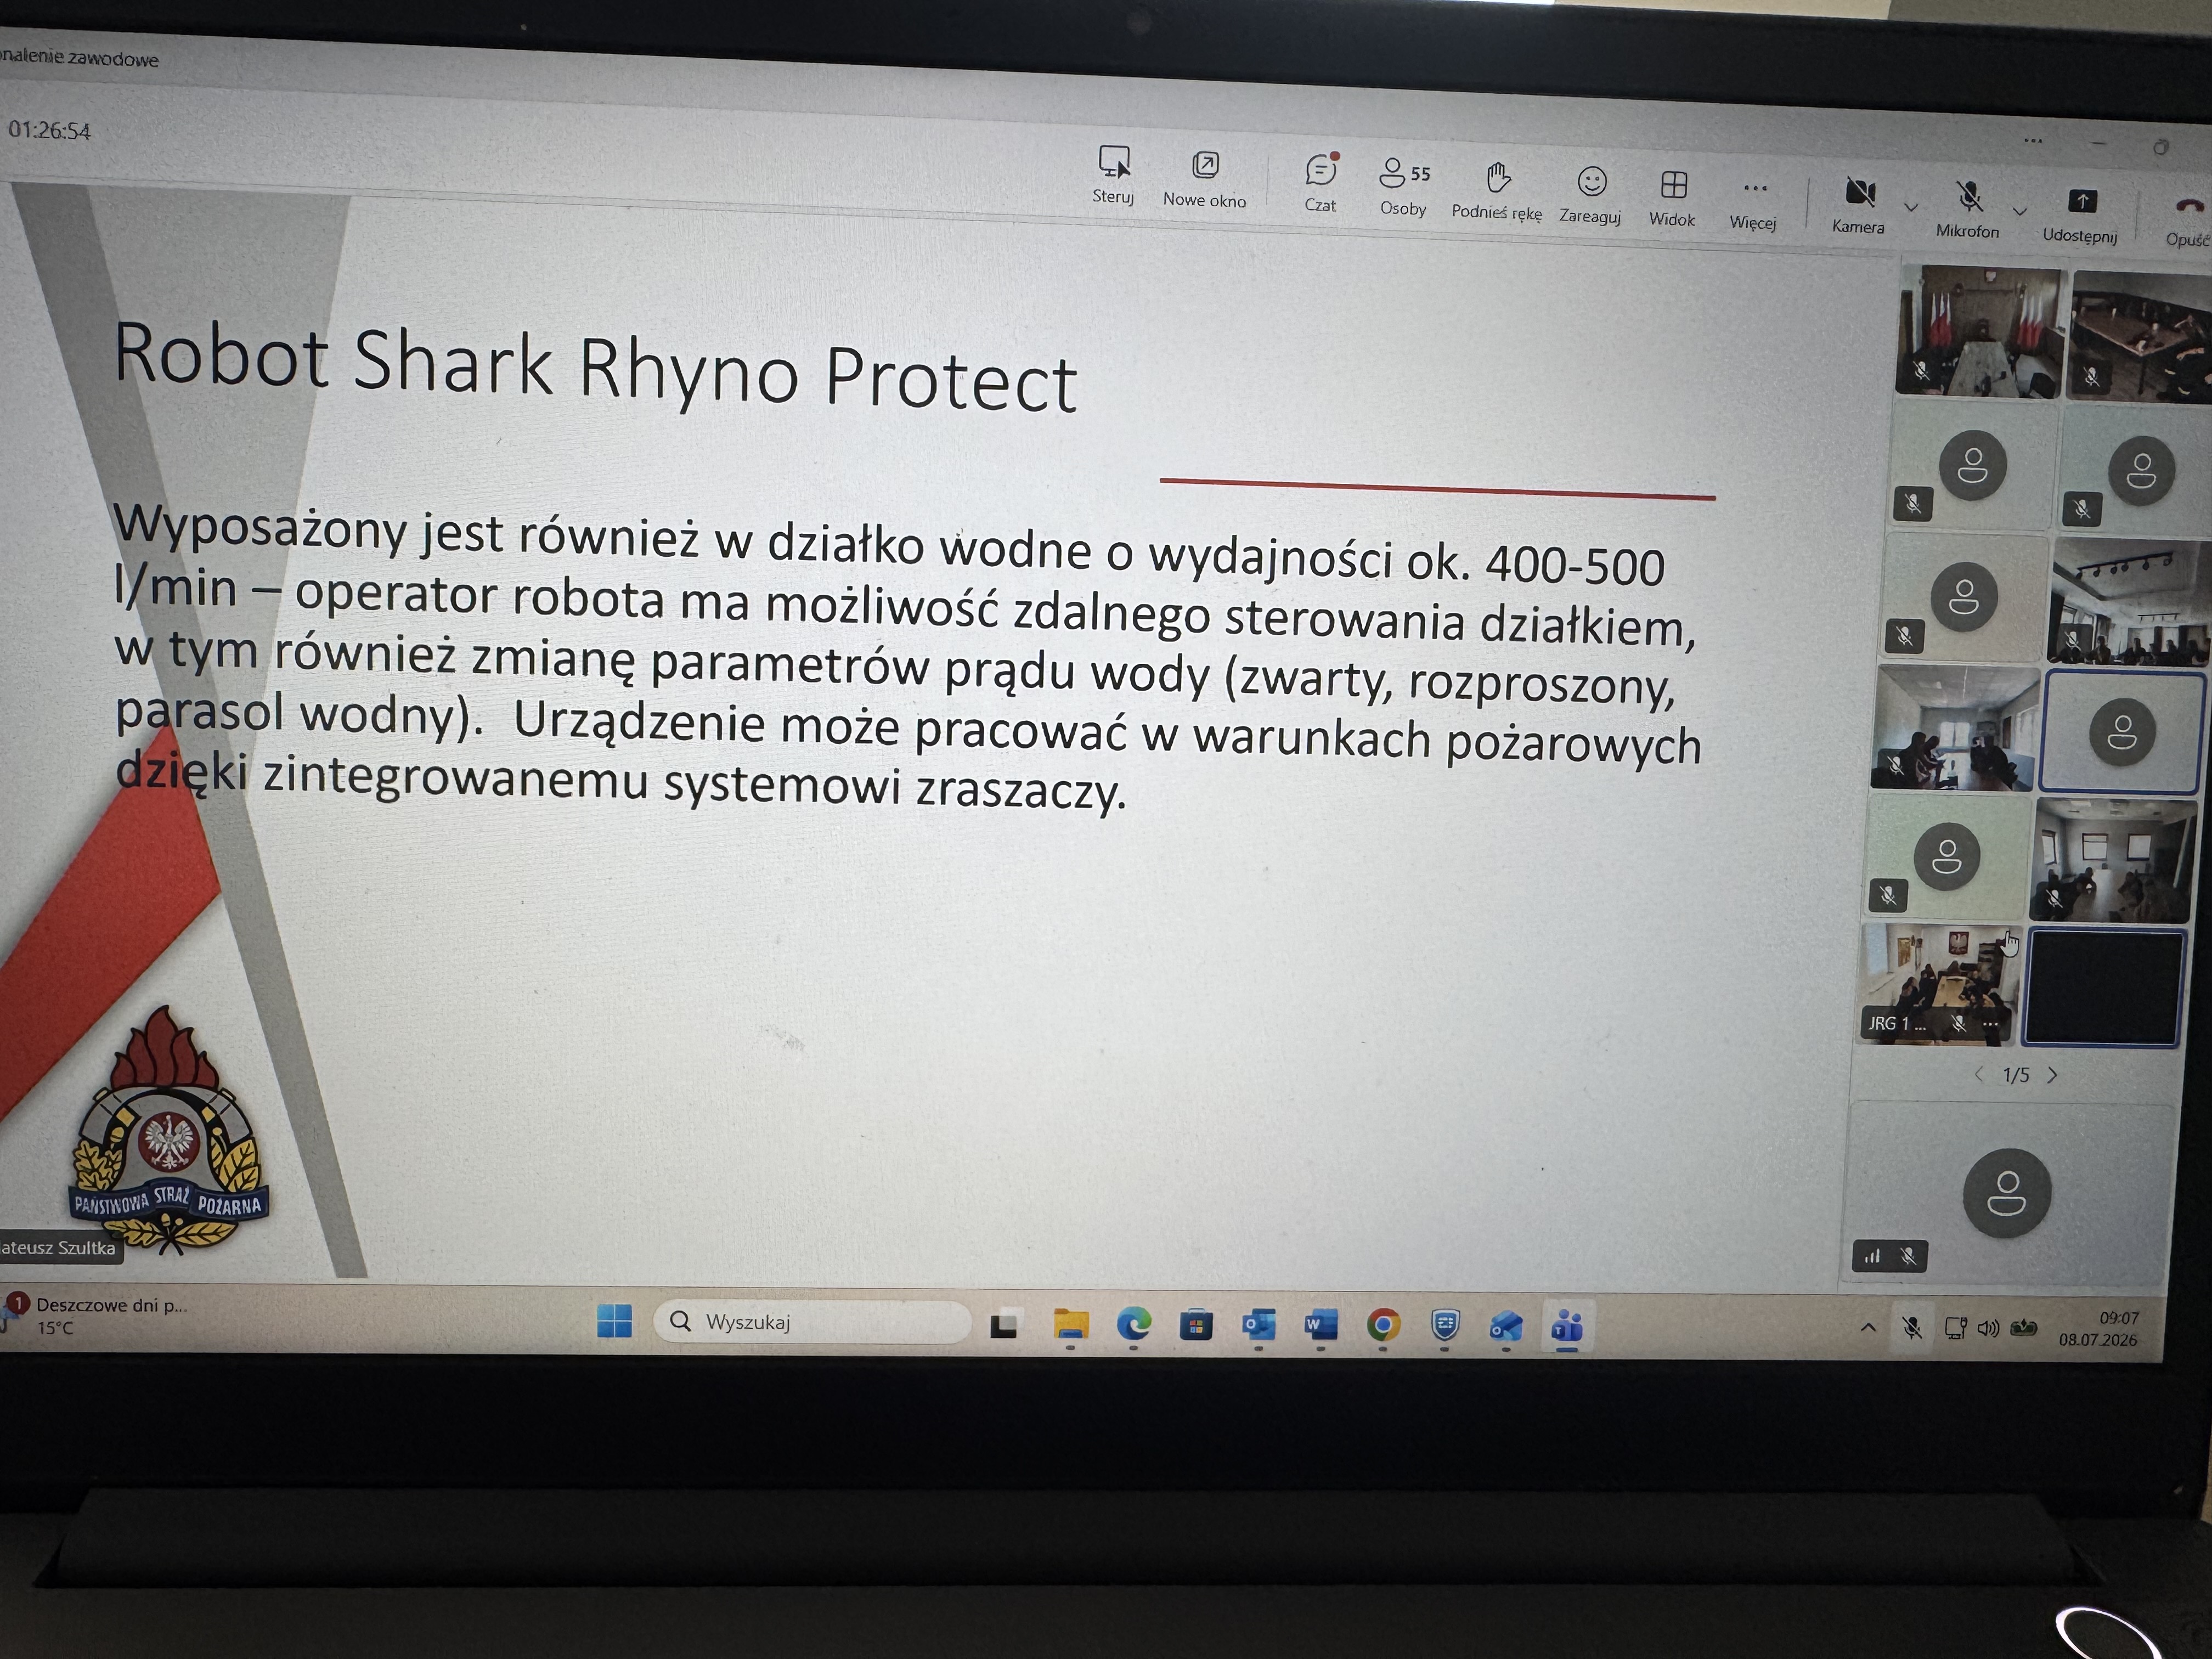Image resolution: width=2212 pixels, height=1659 pixels.
Task: Click the Steruj take-control icon
Action: (1114, 174)
